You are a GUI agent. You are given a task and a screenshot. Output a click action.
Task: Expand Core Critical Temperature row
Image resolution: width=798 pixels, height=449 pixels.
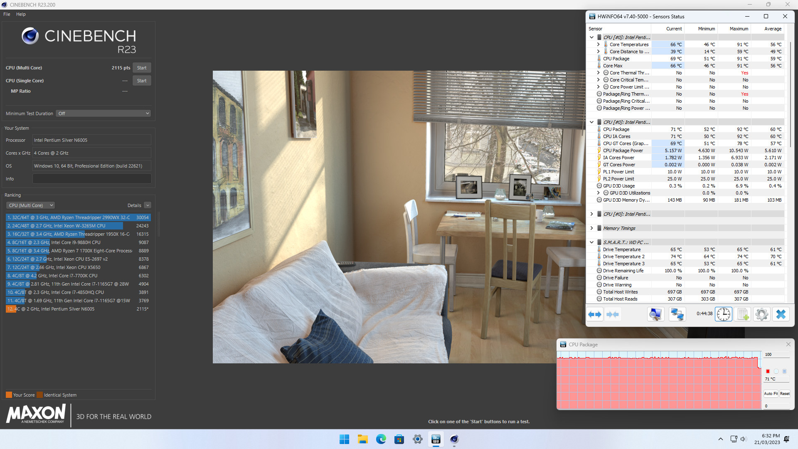(598, 80)
